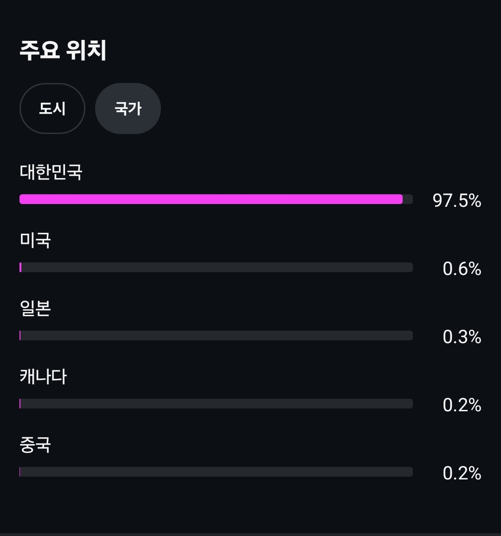Click the 일본 progress bar

(x=216, y=335)
